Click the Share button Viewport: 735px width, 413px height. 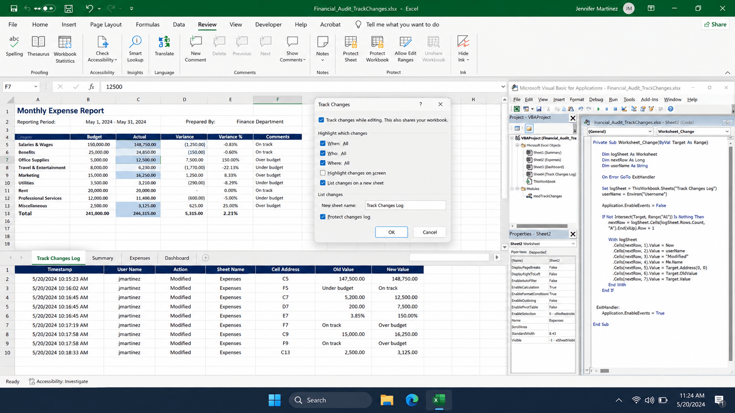[715, 25]
